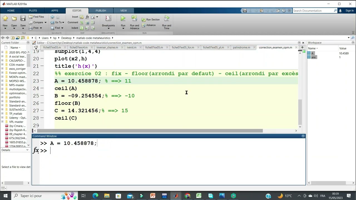Screen dimensions: 356x200
Task: Click the Help question mark icon
Action: coord(284,11)
